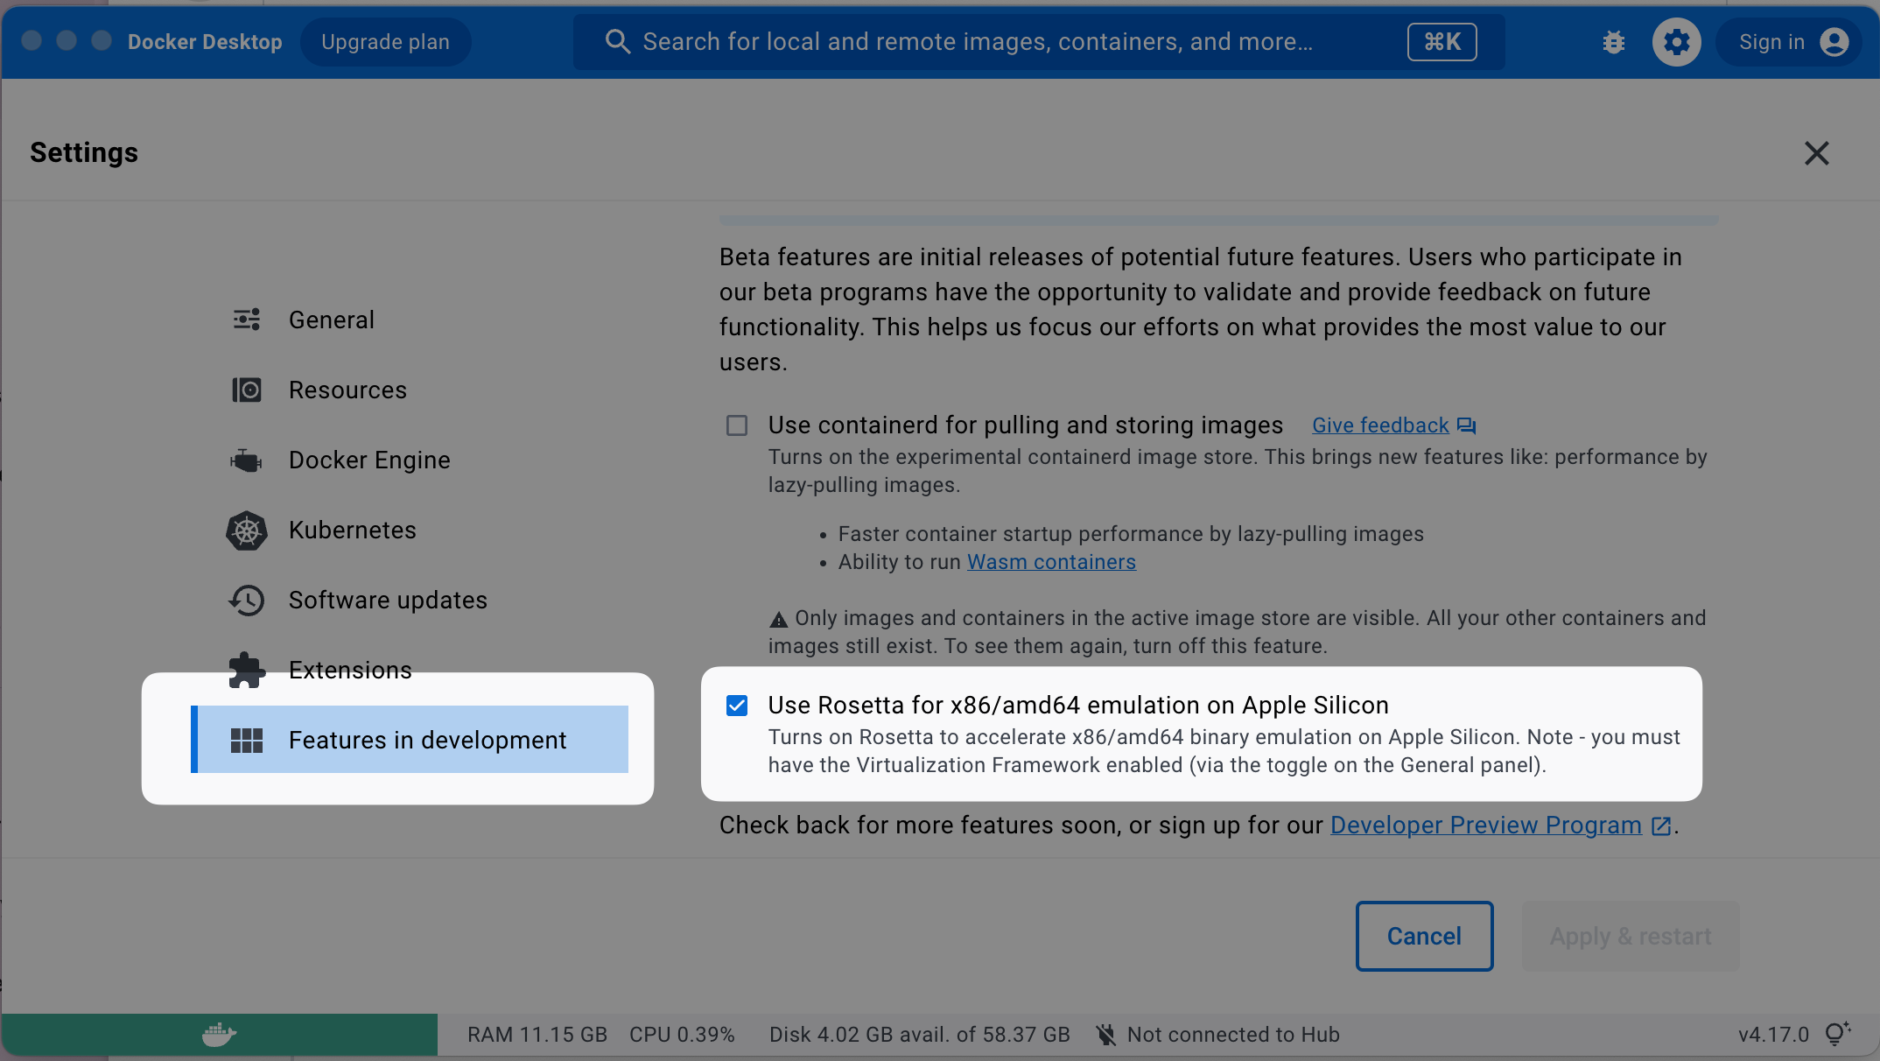Click the update checker icon beside v4.17.0

tap(1835, 1034)
